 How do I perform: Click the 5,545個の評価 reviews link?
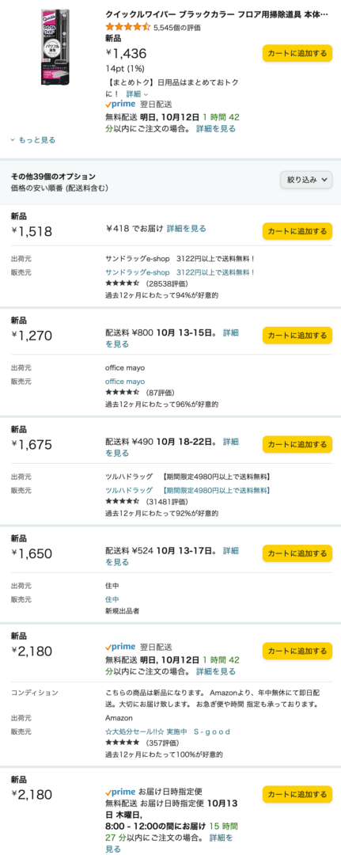(176, 27)
